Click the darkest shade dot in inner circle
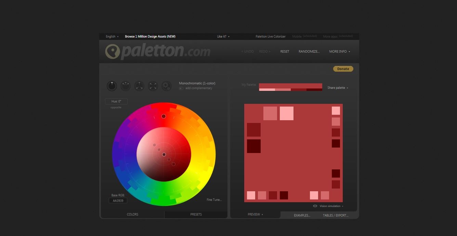457x236 pixels. pyautogui.click(x=173, y=164)
